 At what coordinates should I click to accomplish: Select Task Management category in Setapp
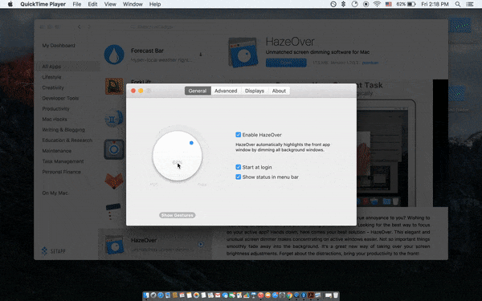pos(63,161)
